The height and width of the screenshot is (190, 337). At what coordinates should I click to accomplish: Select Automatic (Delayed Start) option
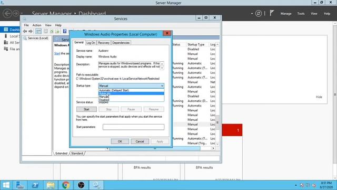pos(131,90)
